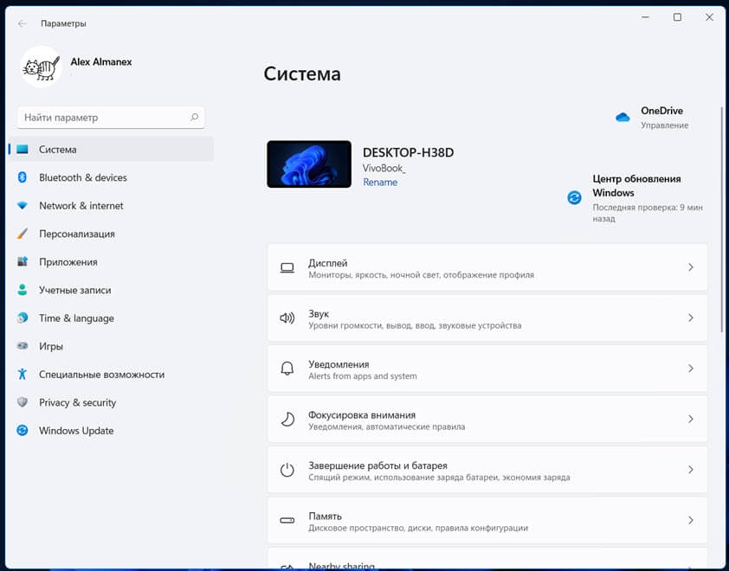Open Дисплей settings row
729x571 pixels.
[487, 267]
